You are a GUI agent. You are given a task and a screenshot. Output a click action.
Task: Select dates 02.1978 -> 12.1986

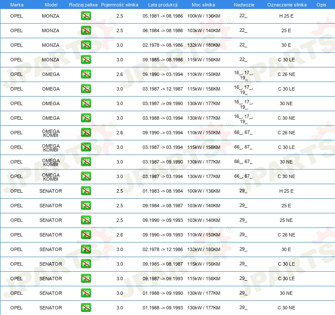pos(163,249)
